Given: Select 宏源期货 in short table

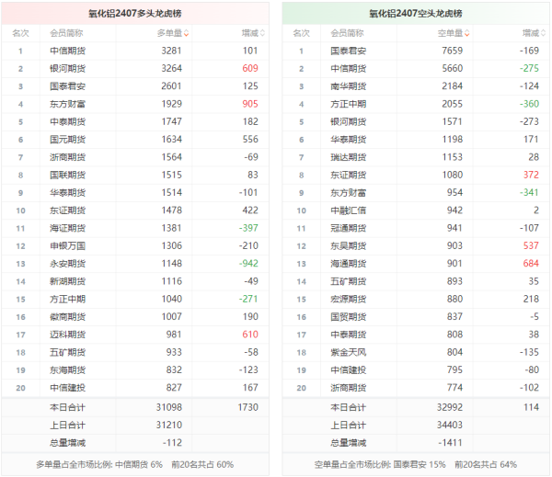Looking at the screenshot, I should pyautogui.click(x=348, y=300).
